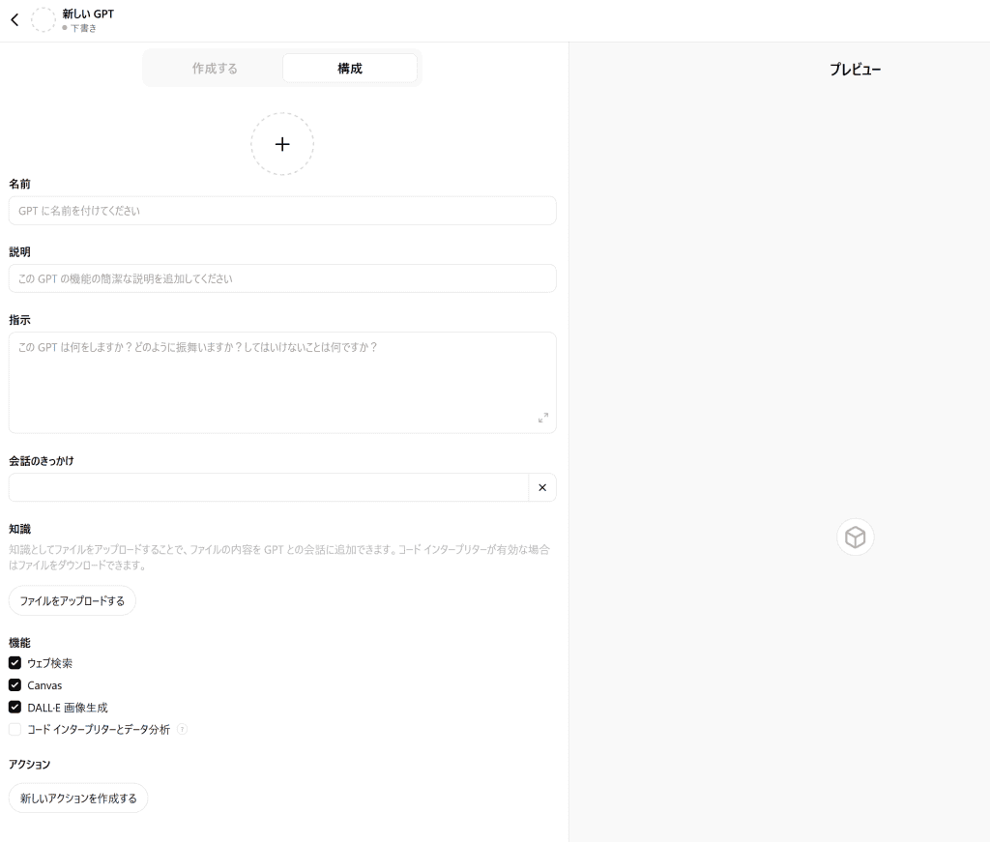990x842 pixels.
Task: Uncheck the ウェブ検索 checkbox
Action: pos(15,663)
